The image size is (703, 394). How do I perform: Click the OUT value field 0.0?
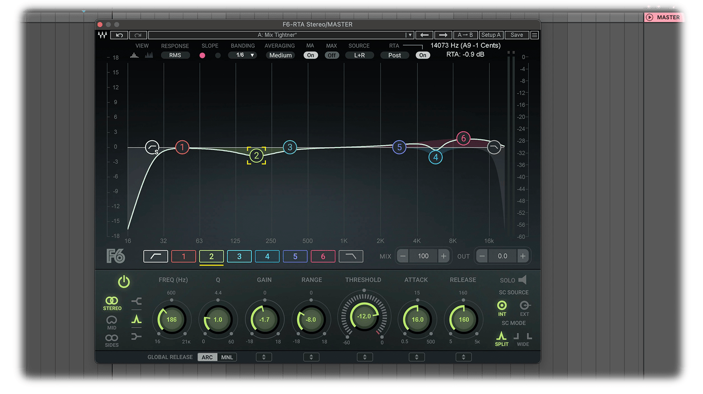502,256
